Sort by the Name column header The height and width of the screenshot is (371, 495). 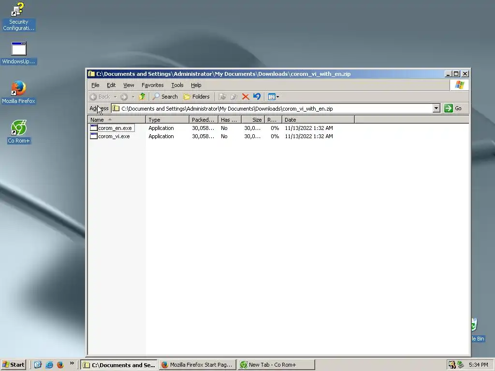(x=116, y=120)
